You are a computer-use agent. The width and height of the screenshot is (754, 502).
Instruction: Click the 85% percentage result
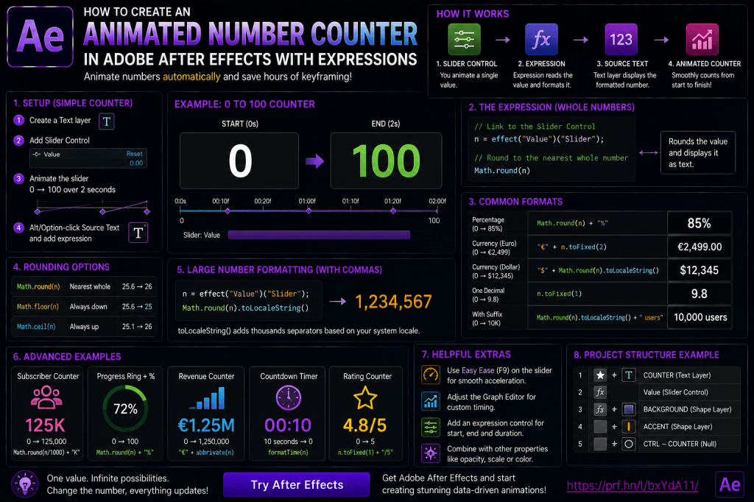click(700, 223)
